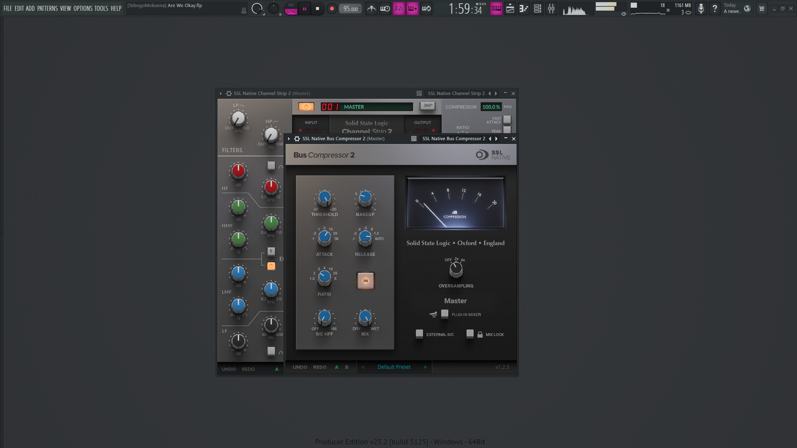Open the OPTIONS menu
Screen dimensions: 797x448
[x=83, y=8]
